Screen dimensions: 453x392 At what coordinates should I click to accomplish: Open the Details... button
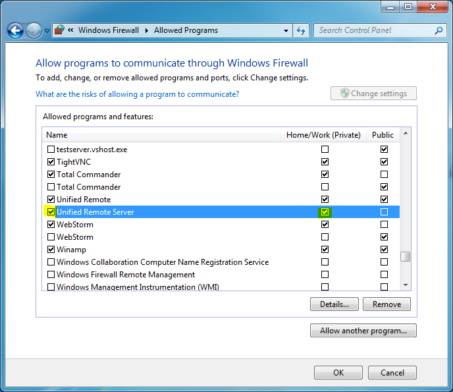334,304
